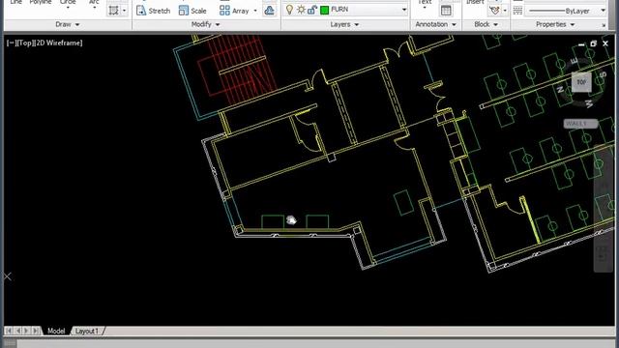Open the [2D Wireframe] visual style menu

58,43
